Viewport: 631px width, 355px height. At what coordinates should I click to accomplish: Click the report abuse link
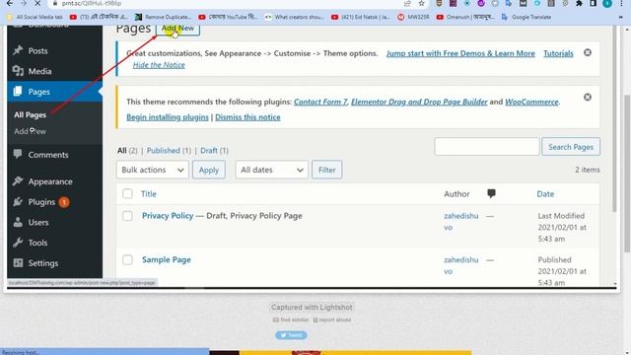click(x=332, y=319)
